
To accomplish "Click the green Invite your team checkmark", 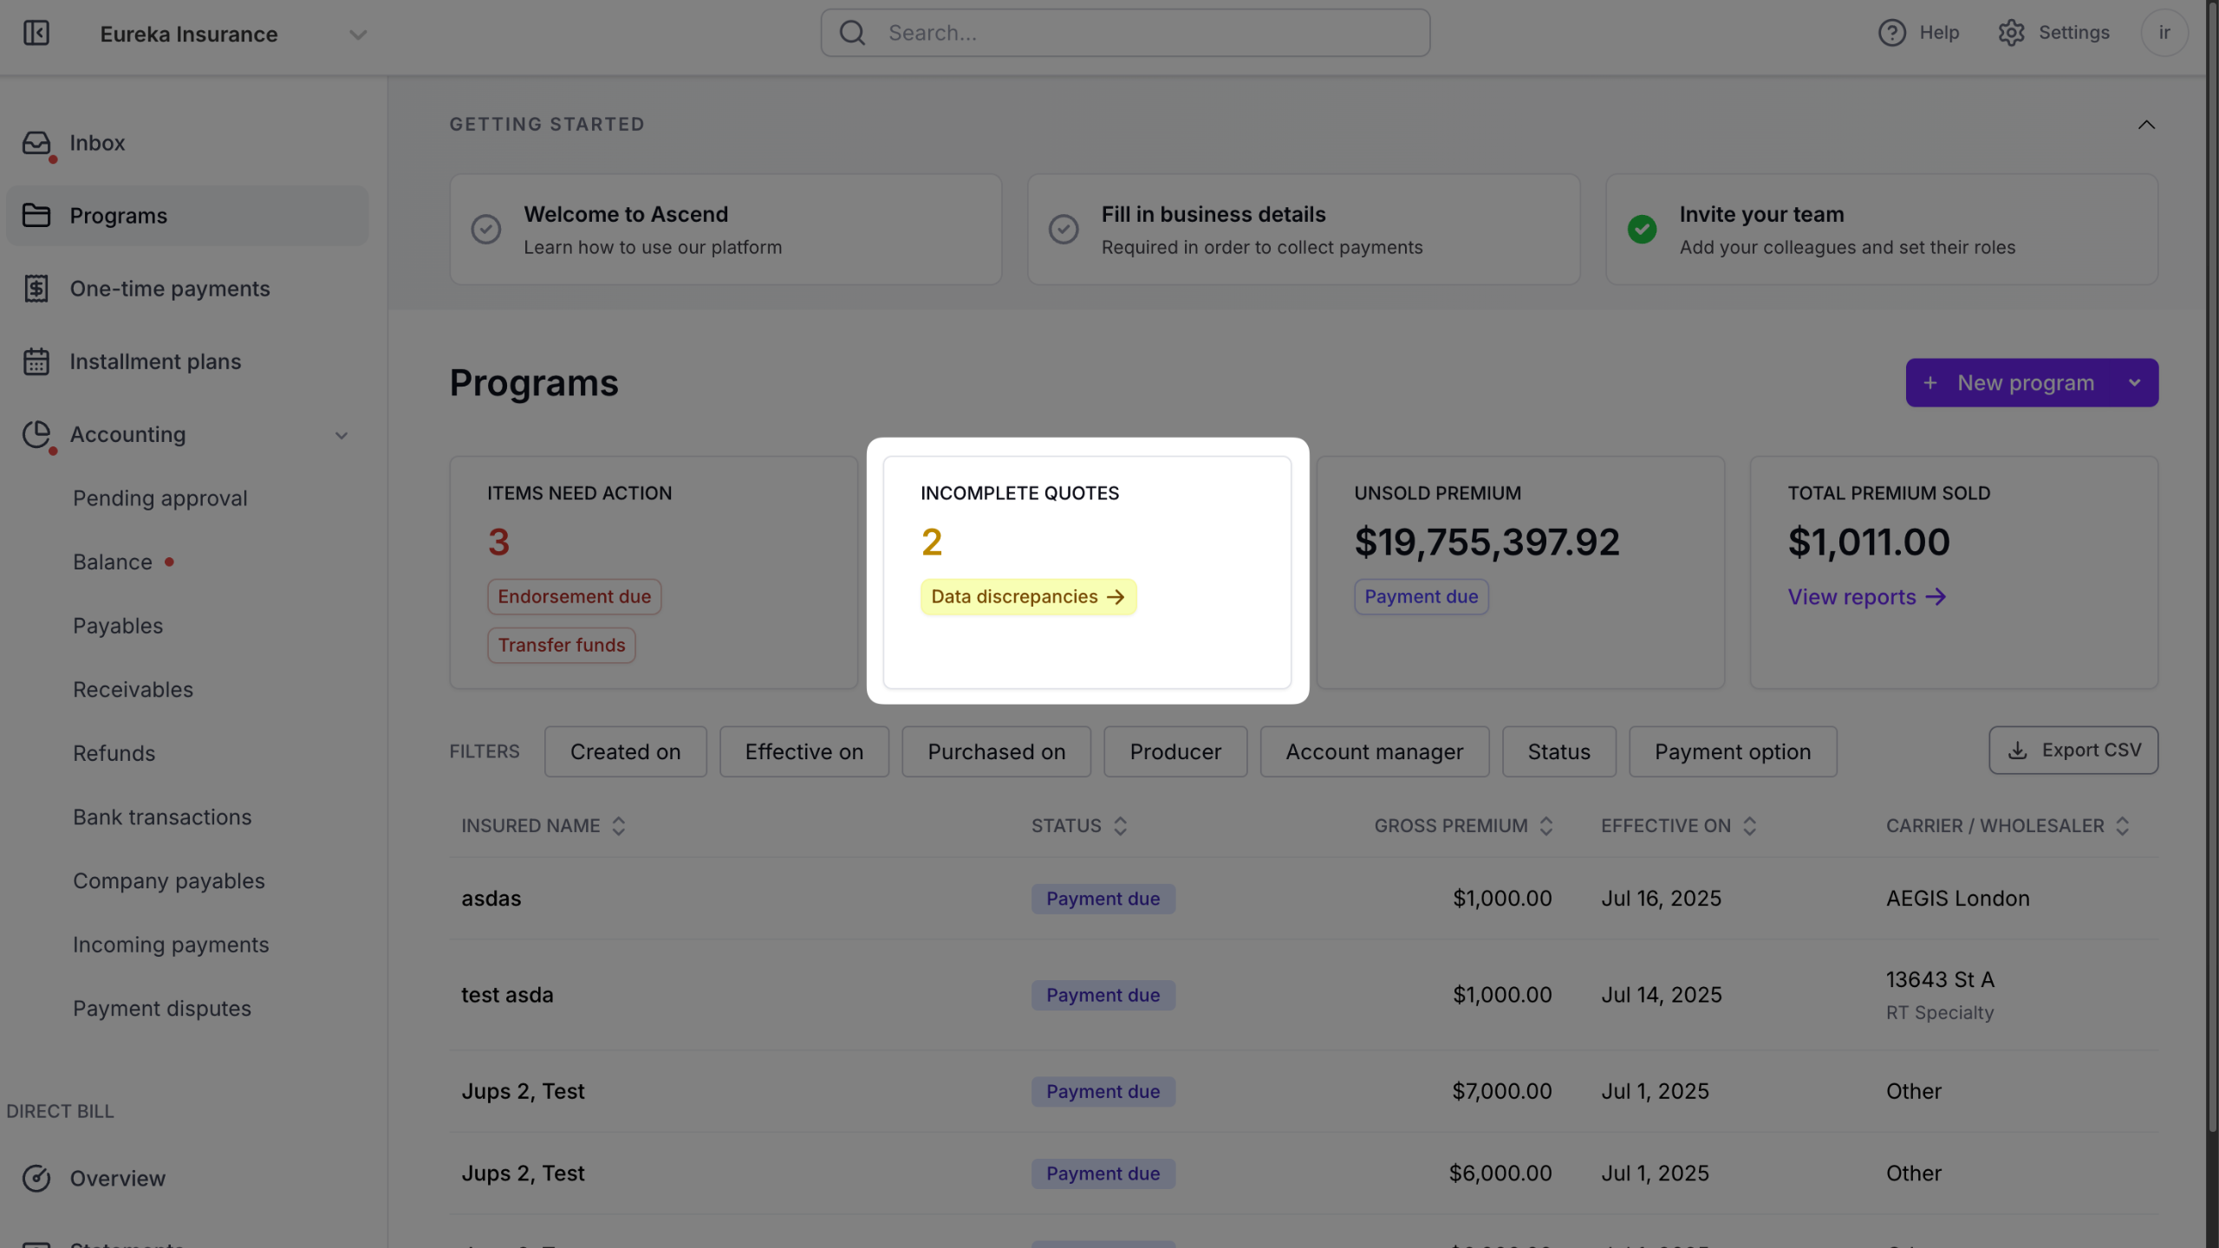I will [1642, 230].
